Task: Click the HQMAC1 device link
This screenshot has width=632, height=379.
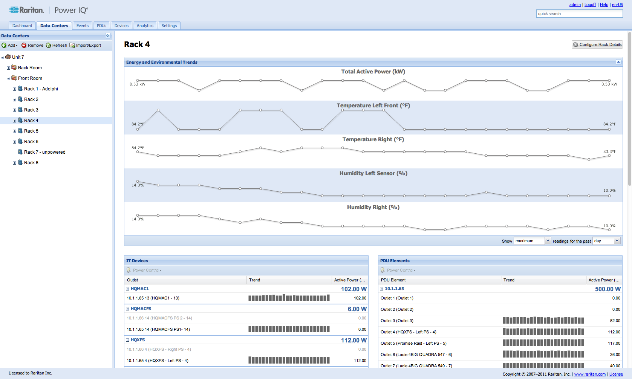Action: (140, 289)
